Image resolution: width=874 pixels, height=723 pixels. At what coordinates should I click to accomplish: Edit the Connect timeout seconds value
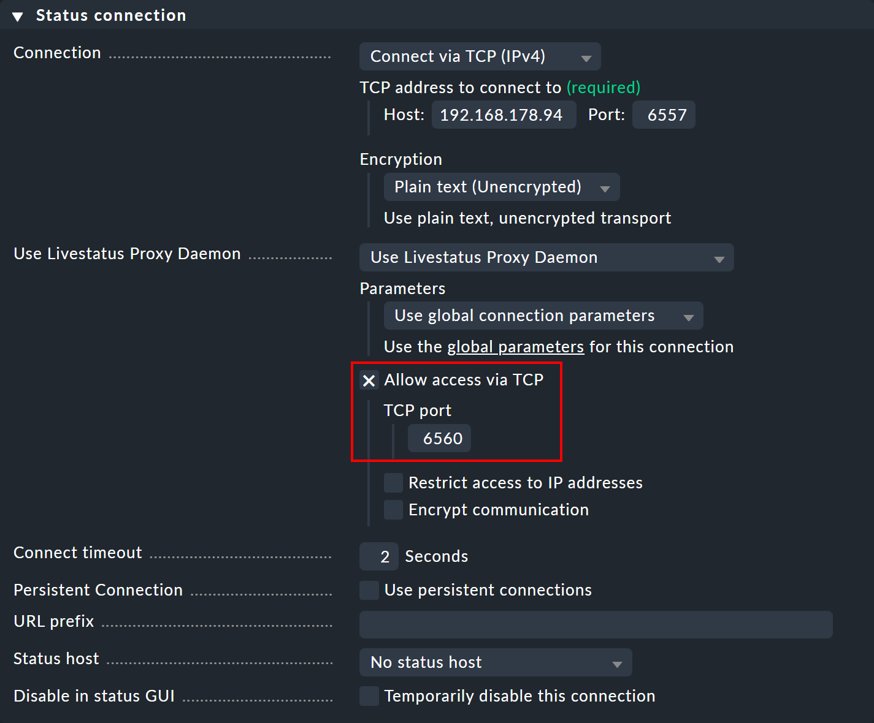(378, 556)
